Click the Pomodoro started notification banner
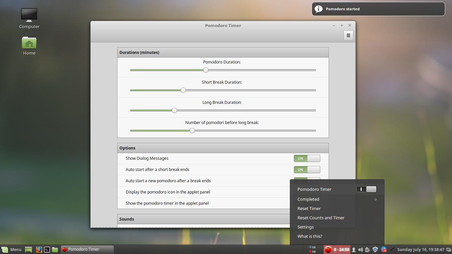This screenshot has height=254, width=452. click(378, 9)
